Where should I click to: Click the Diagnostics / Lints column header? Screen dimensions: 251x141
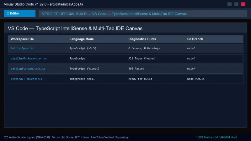point(142,39)
